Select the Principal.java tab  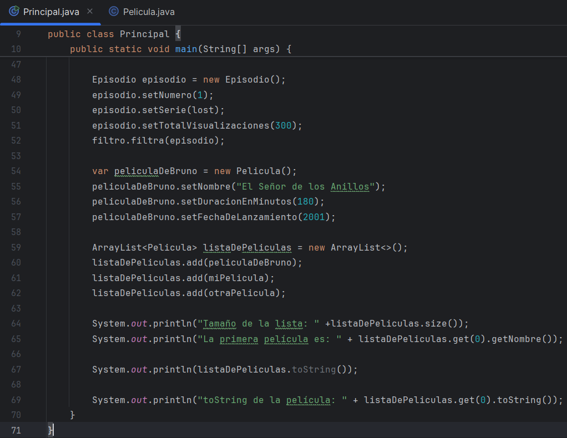tap(50, 12)
